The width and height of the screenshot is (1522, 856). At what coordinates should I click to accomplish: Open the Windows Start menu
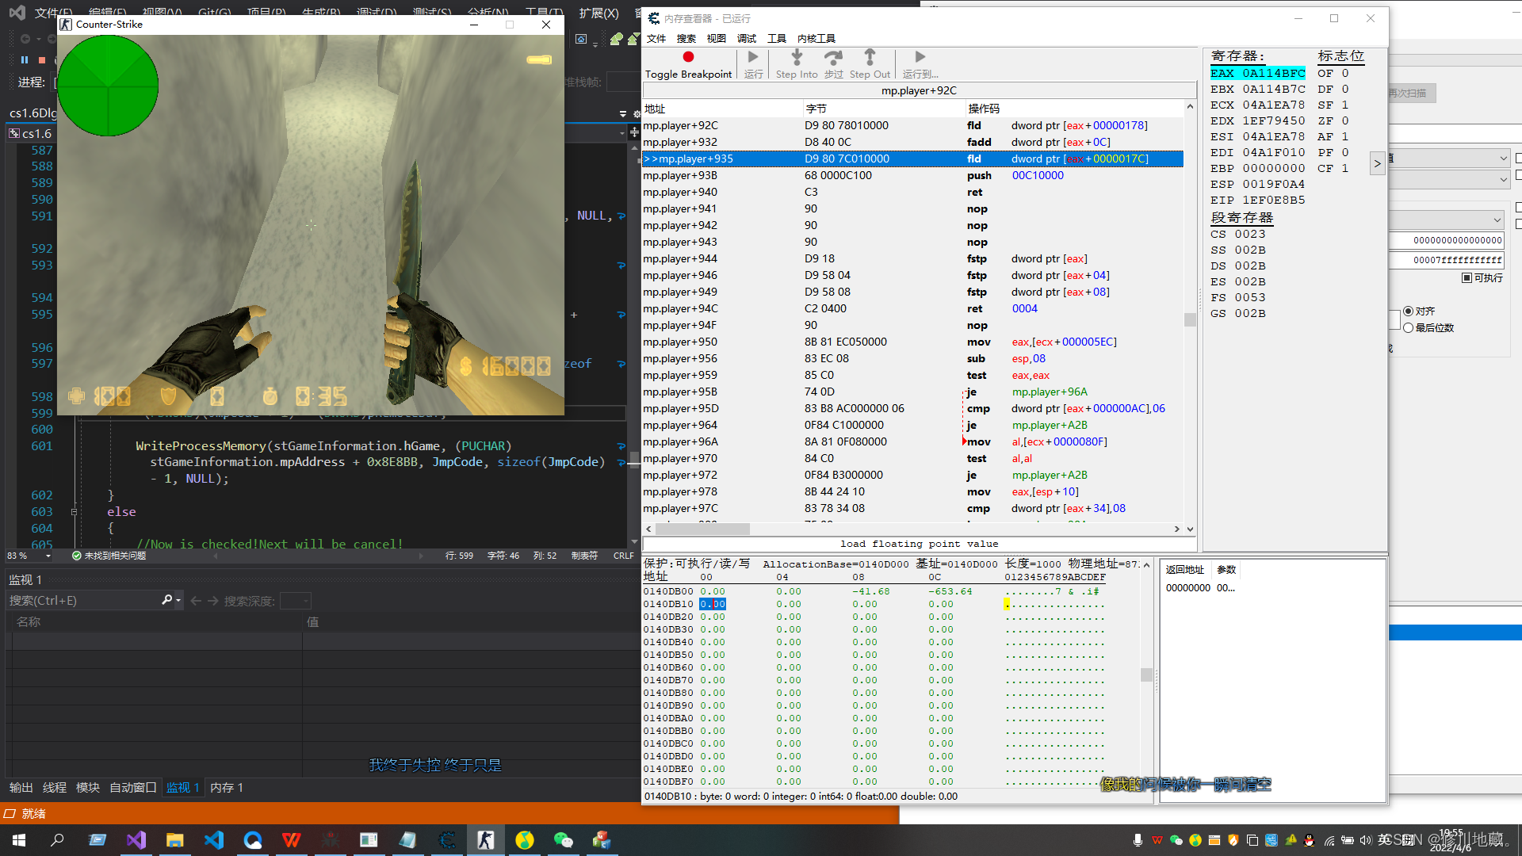pyautogui.click(x=19, y=840)
